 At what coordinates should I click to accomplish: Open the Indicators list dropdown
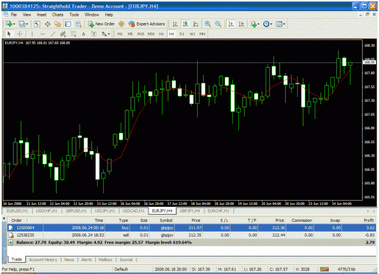[255, 24]
